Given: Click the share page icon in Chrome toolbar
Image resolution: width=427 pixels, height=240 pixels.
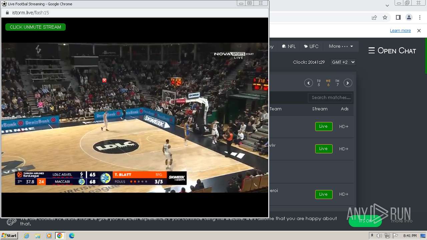Looking at the screenshot, I should (x=374, y=17).
